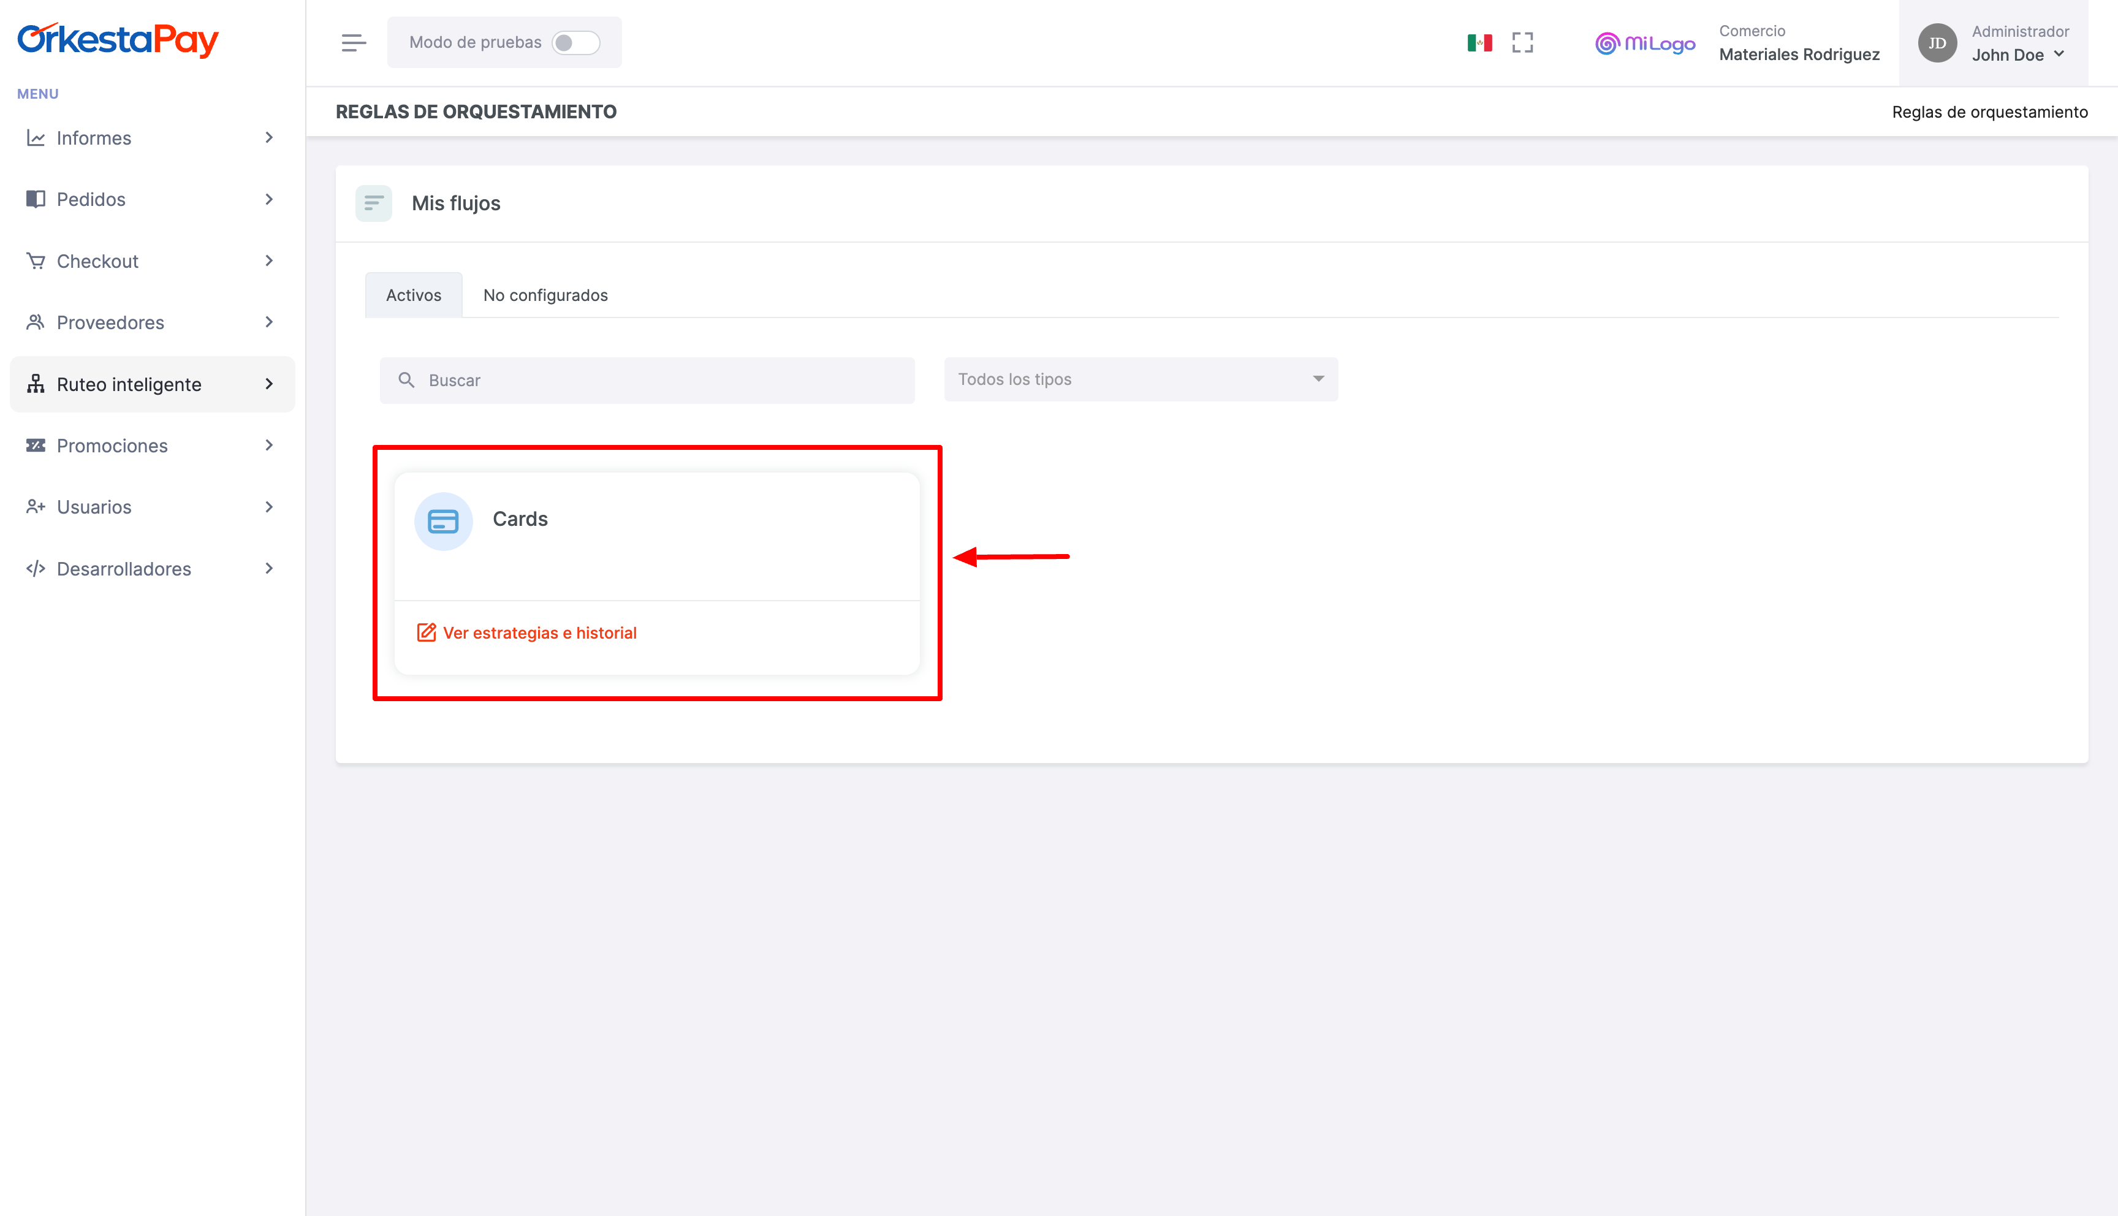Screen dimensions: 2118x1216
Task: Open the Desarrolladores menu item
Action: [x=152, y=569]
